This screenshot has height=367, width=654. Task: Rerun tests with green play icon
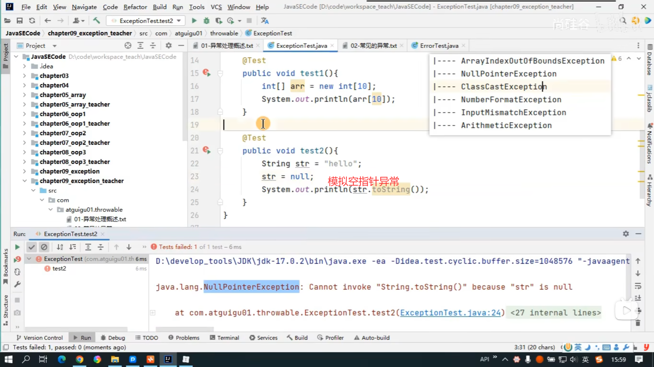pyautogui.click(x=17, y=247)
